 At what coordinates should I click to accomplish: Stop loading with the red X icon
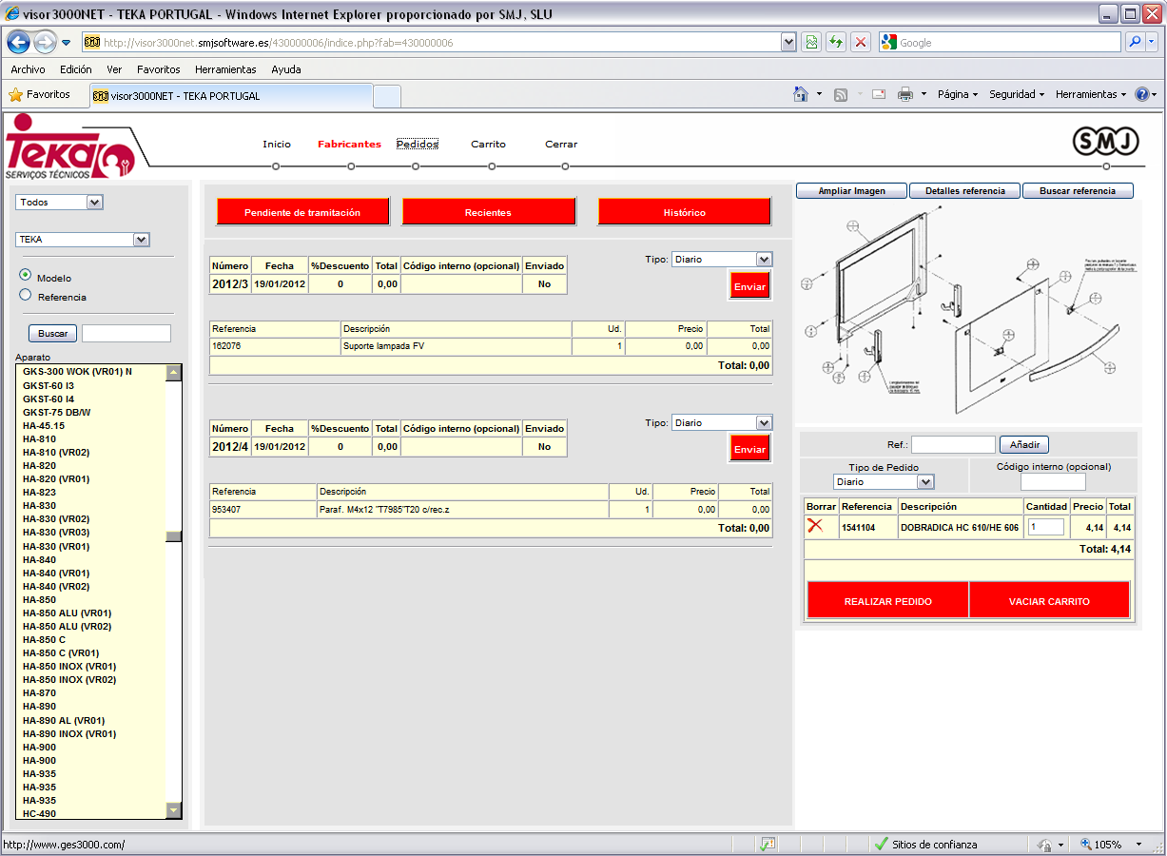[x=861, y=43]
